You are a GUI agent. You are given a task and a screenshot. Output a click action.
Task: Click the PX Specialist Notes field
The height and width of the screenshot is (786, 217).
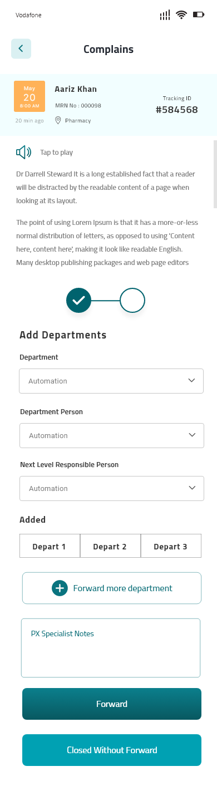pyautogui.click(x=111, y=648)
